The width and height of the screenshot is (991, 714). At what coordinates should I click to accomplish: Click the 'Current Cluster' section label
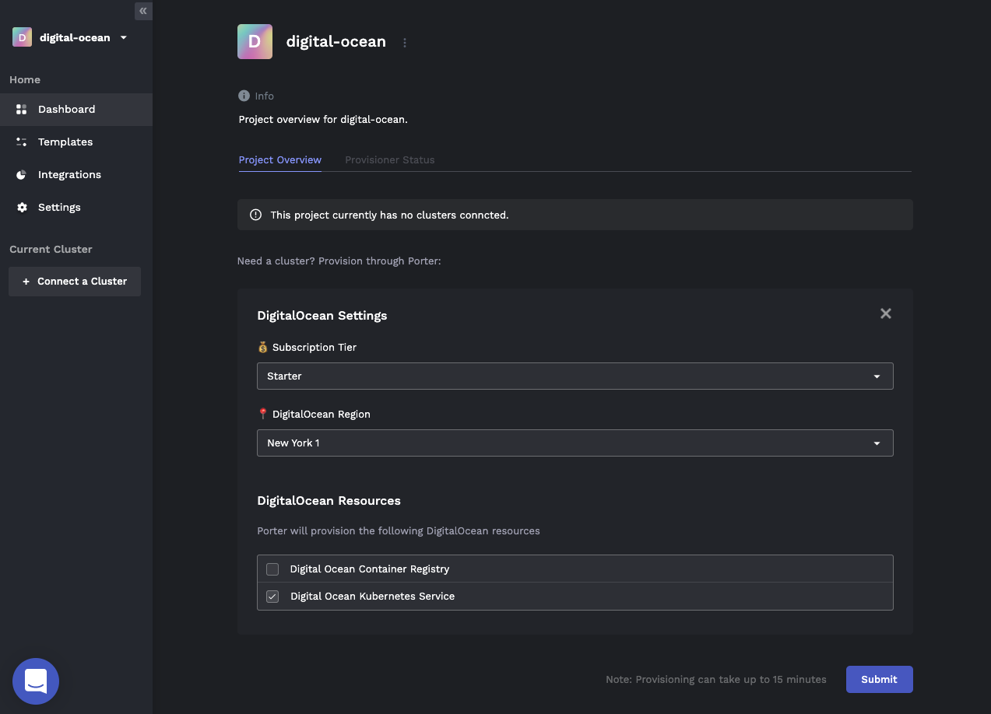(51, 250)
